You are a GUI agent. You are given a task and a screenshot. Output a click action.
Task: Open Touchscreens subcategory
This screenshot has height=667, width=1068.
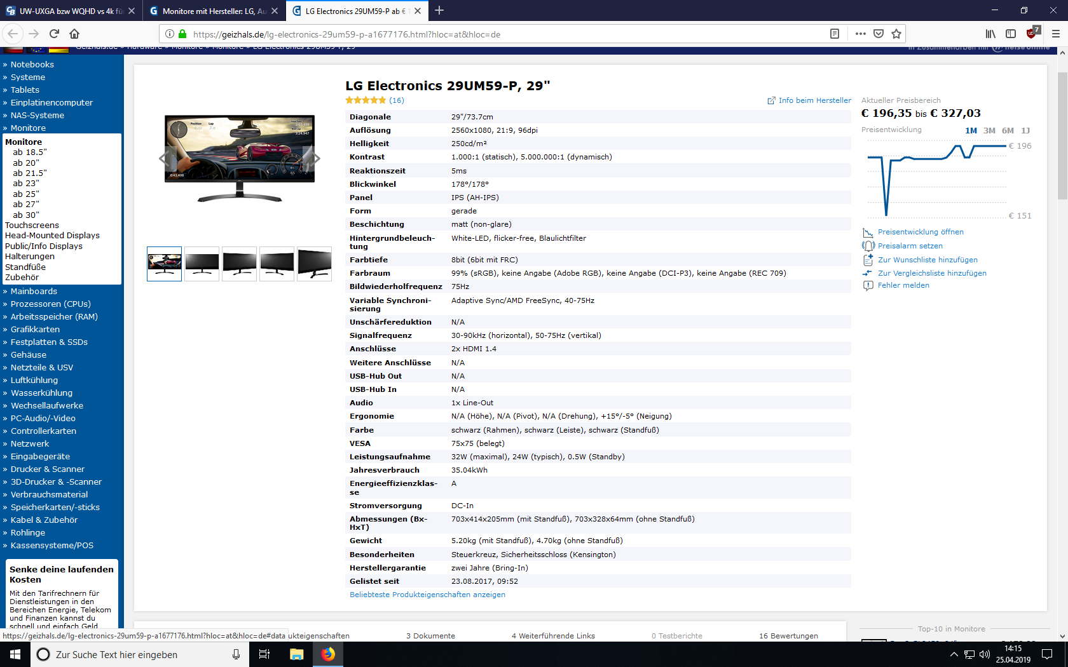(x=32, y=226)
